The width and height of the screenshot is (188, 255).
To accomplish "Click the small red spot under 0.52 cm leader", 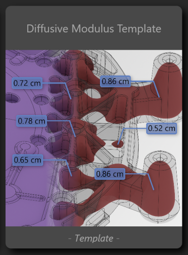I will point(117,144).
